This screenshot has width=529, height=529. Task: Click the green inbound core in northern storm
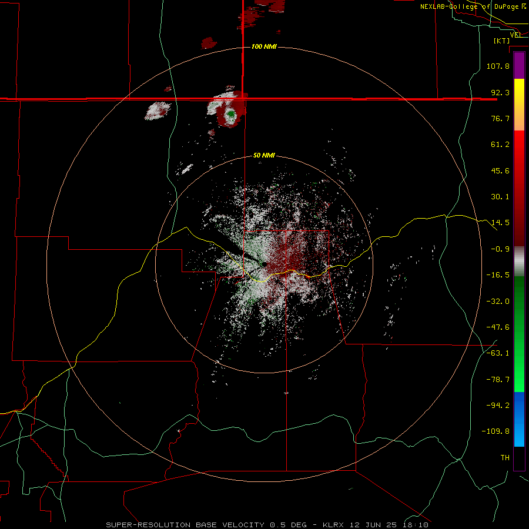(231, 115)
